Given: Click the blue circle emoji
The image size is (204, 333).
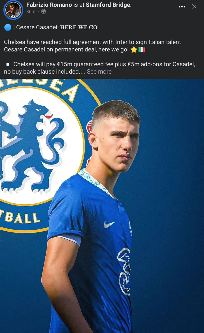Looking at the screenshot, I should [x=8, y=27].
